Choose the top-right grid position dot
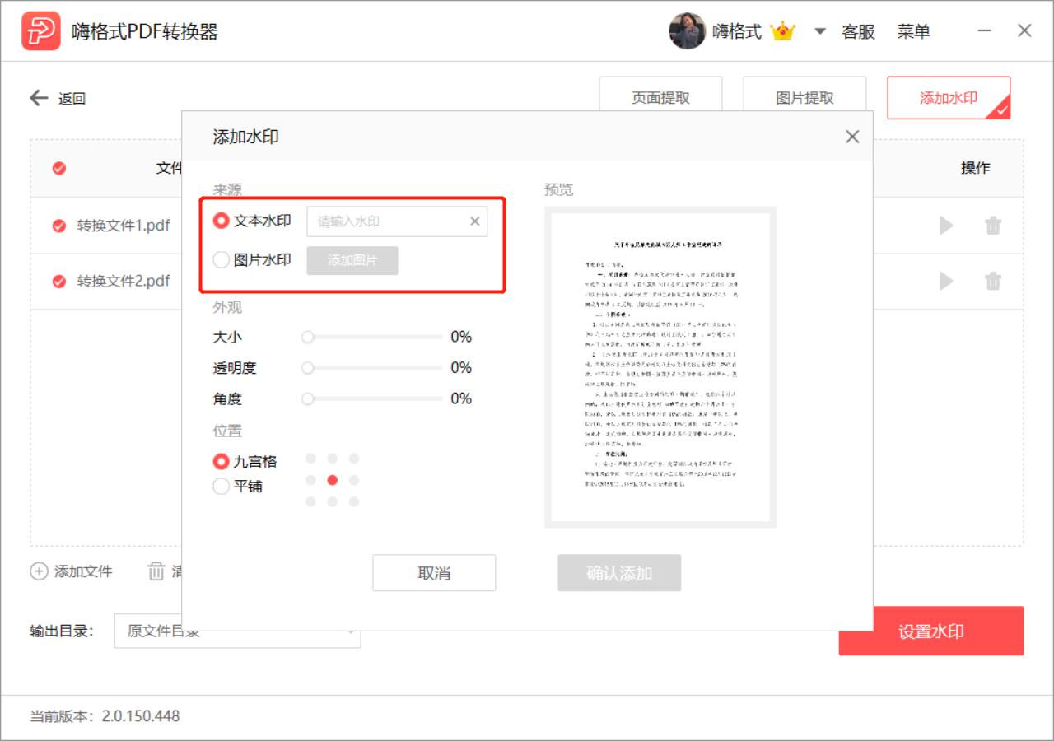Screen dimensions: 1054x741 click(x=354, y=459)
